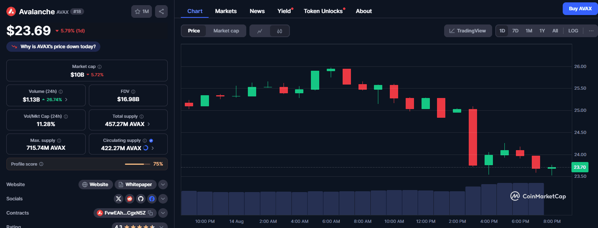Click the 23.70 current price label
598x228 pixels.
pos(580,168)
